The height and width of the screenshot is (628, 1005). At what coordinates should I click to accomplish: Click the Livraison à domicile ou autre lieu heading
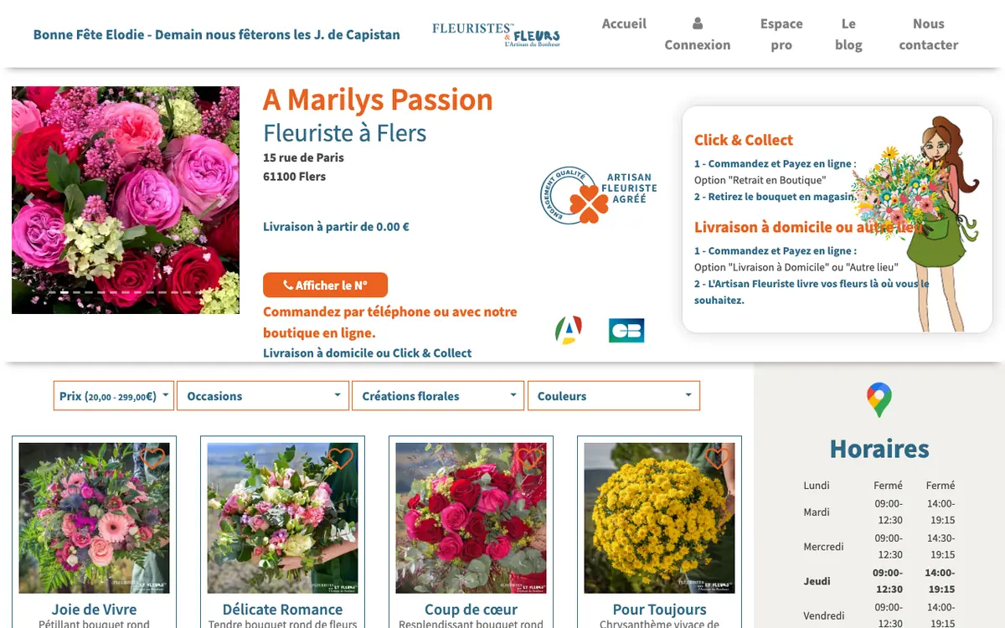808,227
